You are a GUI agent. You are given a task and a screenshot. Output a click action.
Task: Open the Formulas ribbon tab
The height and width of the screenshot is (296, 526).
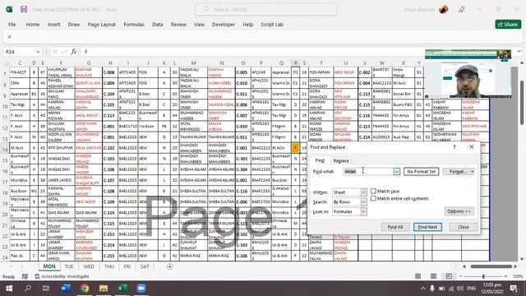tap(134, 25)
